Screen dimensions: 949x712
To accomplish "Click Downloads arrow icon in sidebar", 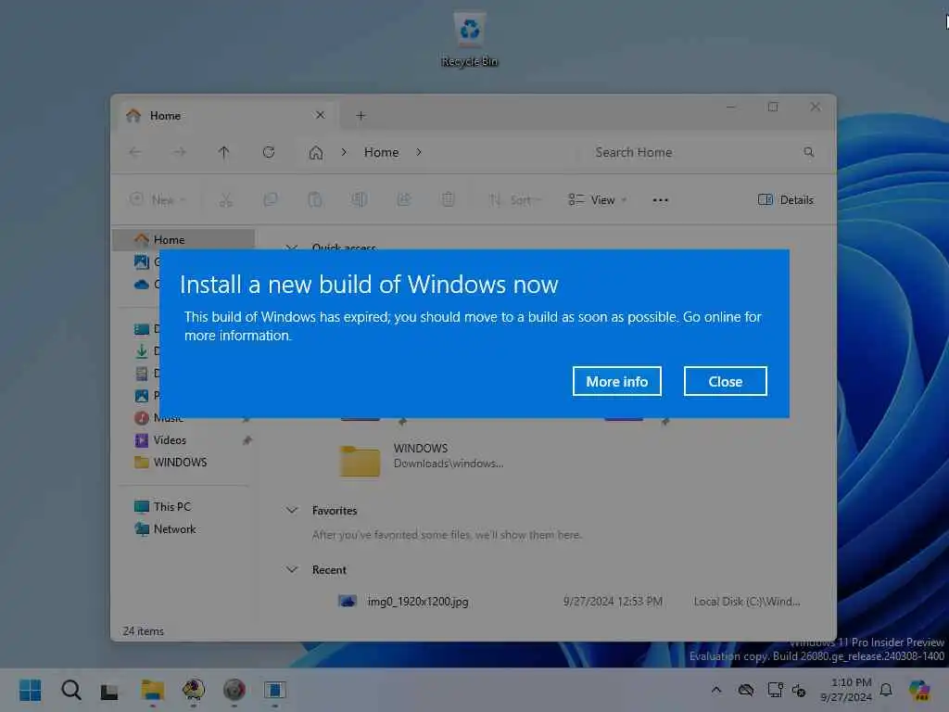I will coord(142,350).
